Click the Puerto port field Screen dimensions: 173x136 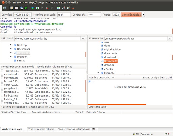(116, 15)
